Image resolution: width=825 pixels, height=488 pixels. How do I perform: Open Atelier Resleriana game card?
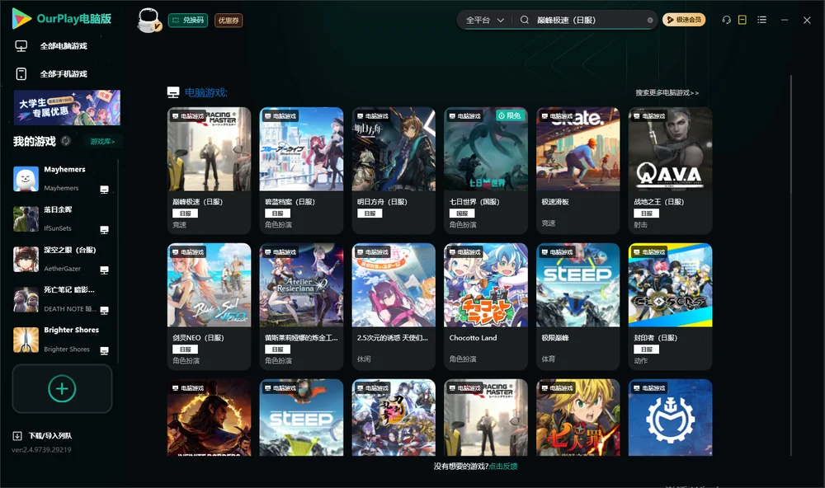[301, 307]
